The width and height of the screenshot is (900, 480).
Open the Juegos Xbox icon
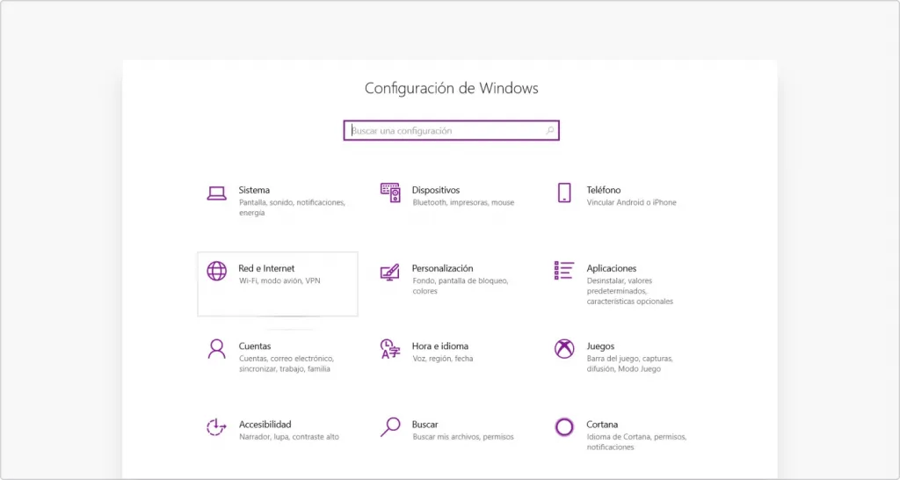564,348
